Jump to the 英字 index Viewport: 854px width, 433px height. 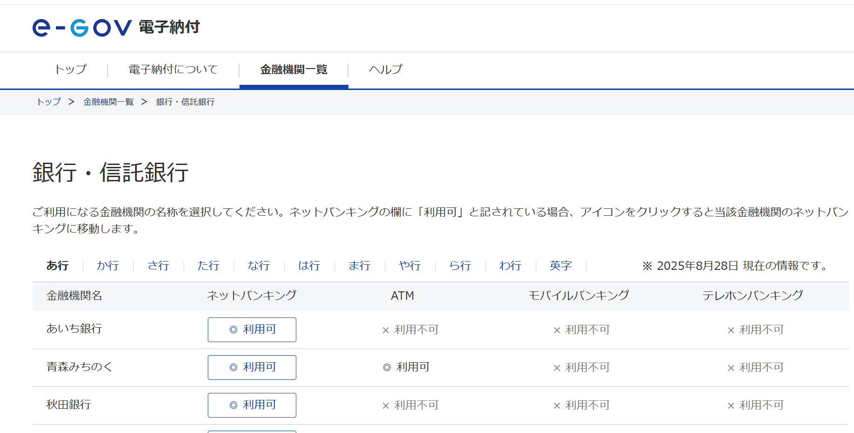click(x=560, y=266)
